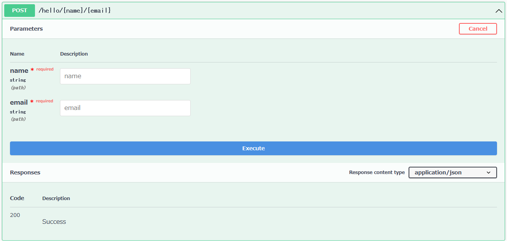Image resolution: width=507 pixels, height=243 pixels.
Task: Click the Name column header
Action: [x=17, y=54]
